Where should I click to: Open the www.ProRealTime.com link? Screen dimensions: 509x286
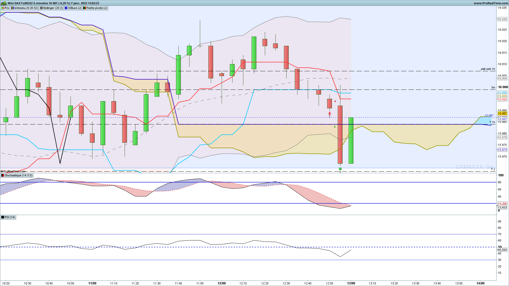tap(491, 3)
